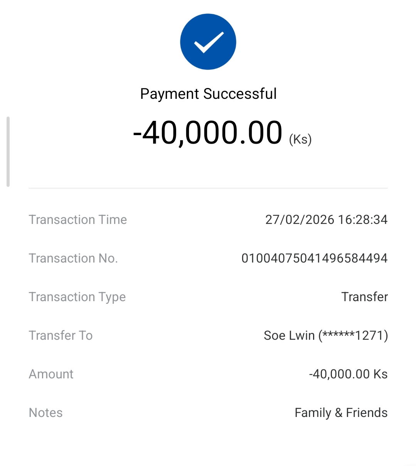416x466 pixels.
Task: Click the masked account number ending 1271
Action: coord(353,336)
